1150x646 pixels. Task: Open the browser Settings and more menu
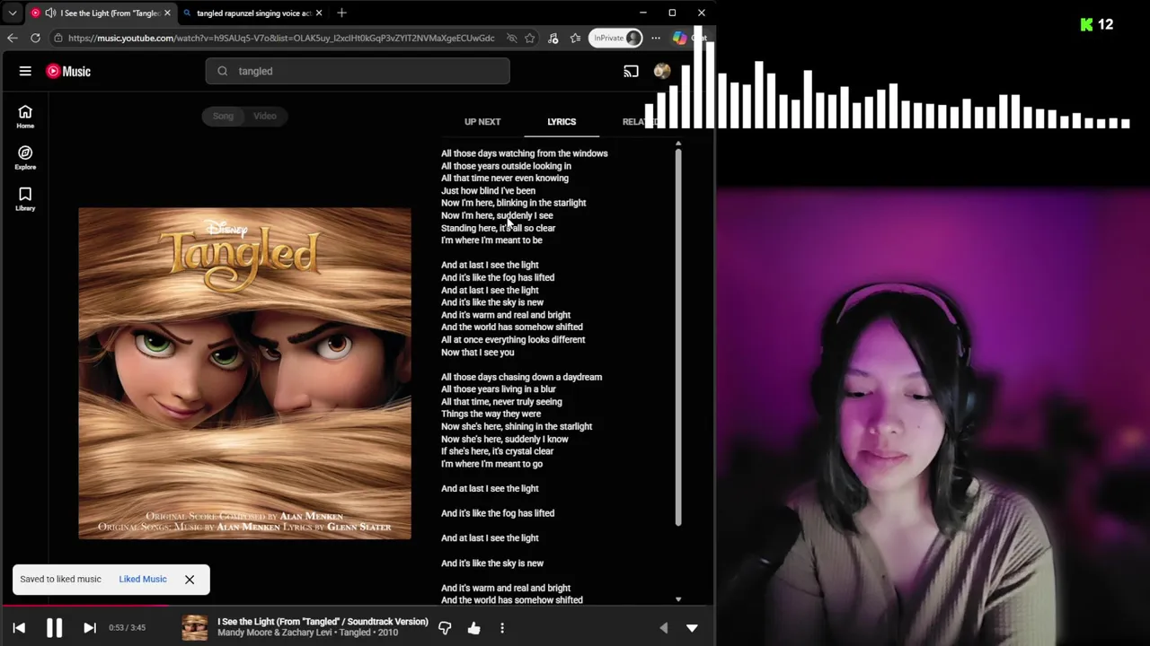point(656,38)
